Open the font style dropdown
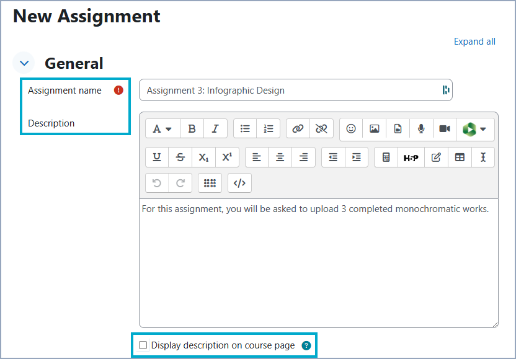The height and width of the screenshot is (359, 516). [x=162, y=129]
